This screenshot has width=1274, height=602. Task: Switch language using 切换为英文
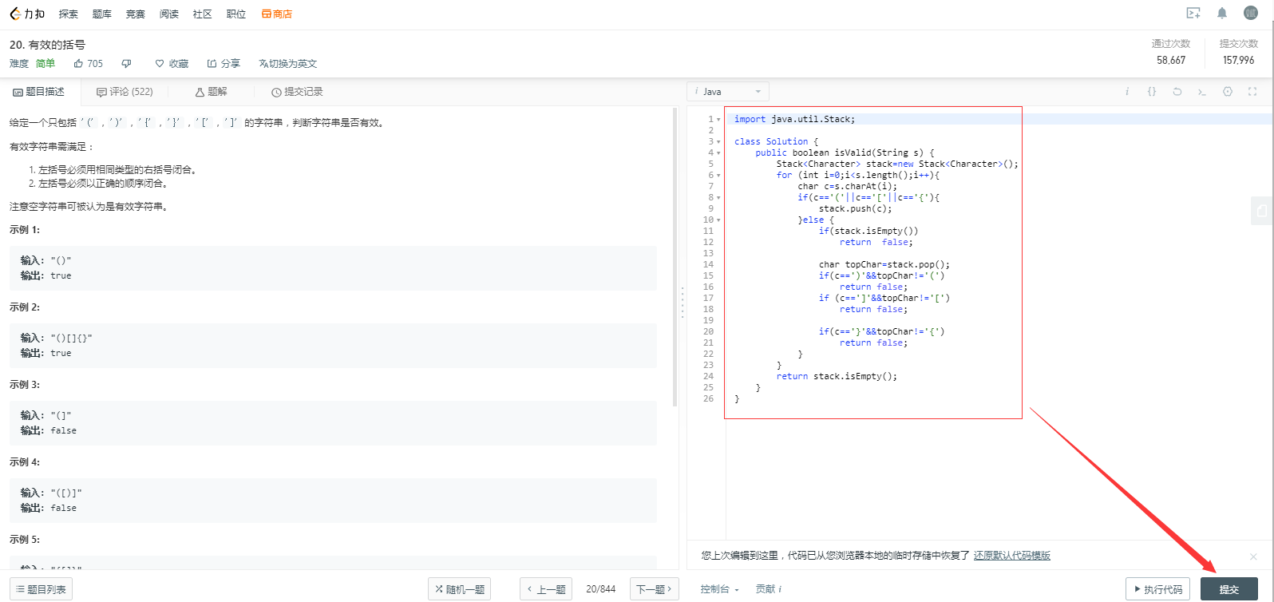pyautogui.click(x=287, y=64)
